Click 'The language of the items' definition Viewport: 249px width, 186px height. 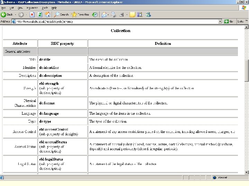click(120, 114)
